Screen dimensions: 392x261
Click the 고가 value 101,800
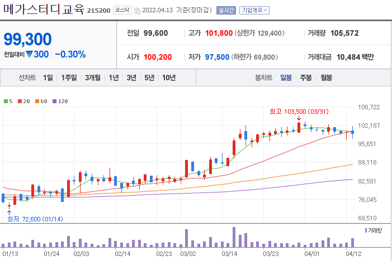[219, 33]
